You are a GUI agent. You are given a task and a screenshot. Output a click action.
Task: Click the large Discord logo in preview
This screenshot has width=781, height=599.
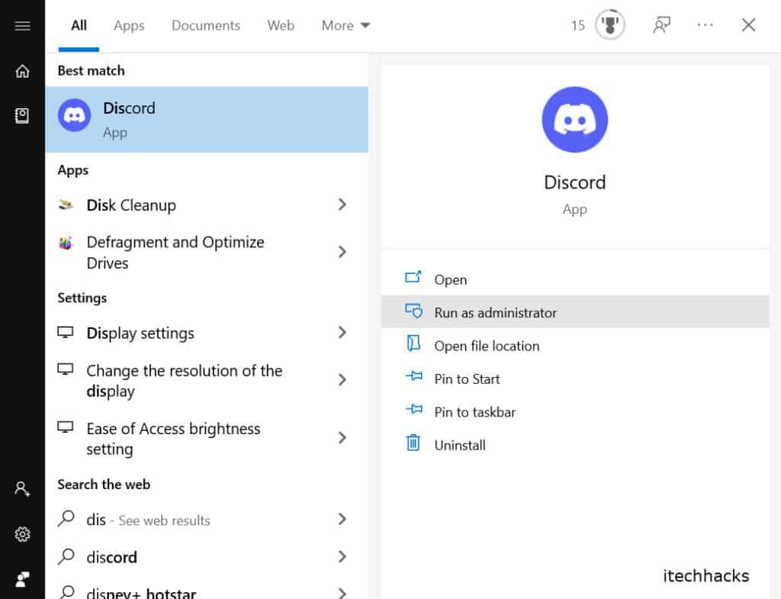point(574,120)
